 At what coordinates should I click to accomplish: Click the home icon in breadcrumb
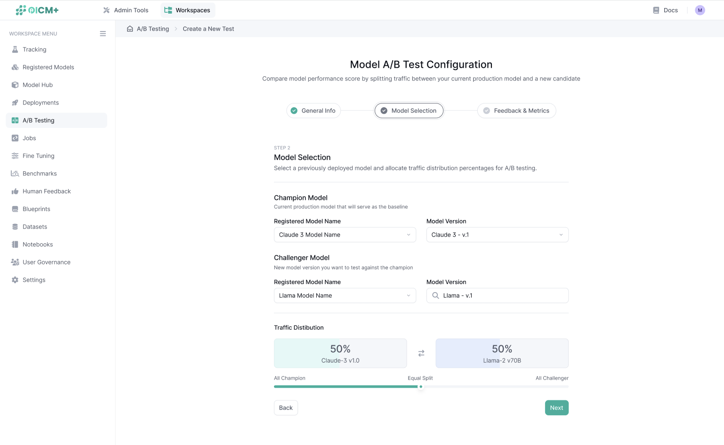pyautogui.click(x=130, y=29)
